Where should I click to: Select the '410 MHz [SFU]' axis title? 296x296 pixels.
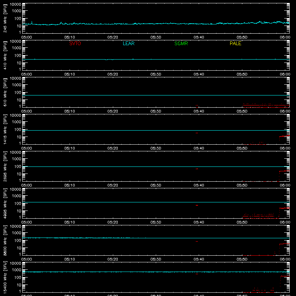tap(5, 55)
